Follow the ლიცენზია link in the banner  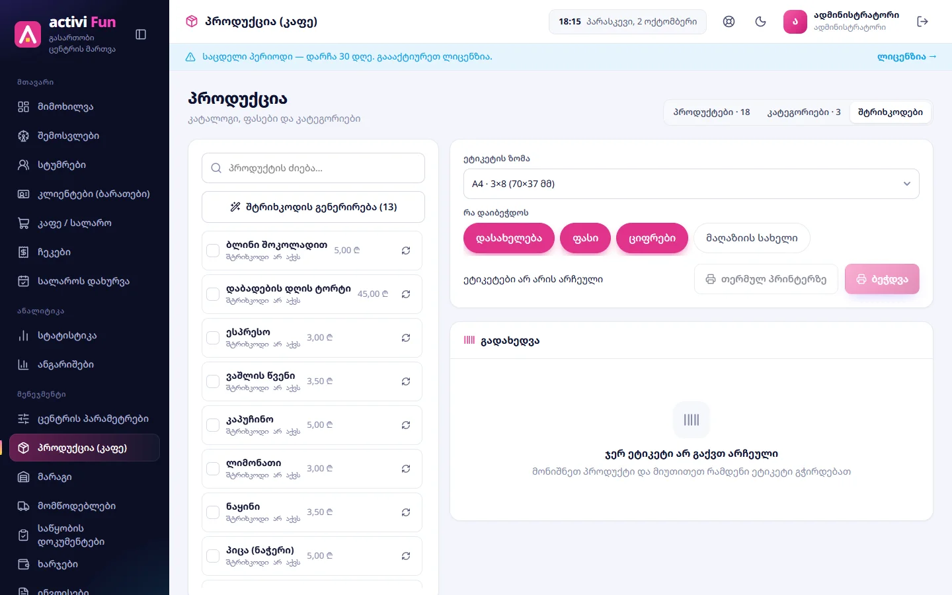tap(906, 57)
